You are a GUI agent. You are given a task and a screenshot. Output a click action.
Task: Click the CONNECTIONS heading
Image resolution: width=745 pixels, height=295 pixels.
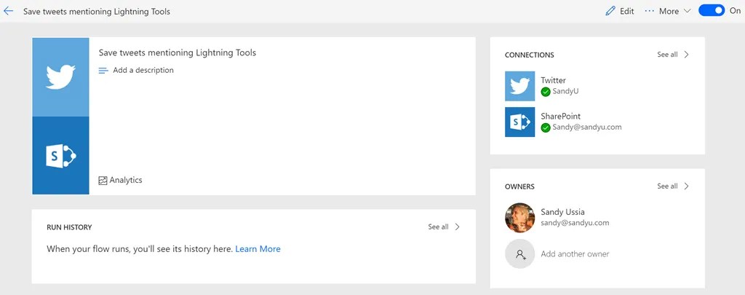[x=530, y=55]
